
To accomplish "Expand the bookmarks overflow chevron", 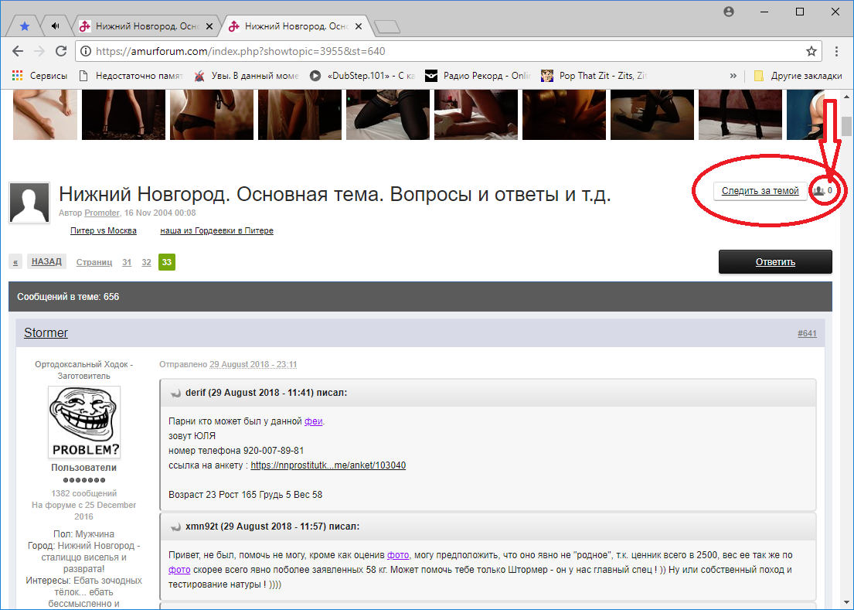I will click(733, 76).
